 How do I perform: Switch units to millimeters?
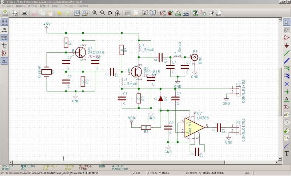[x=4, y=37]
